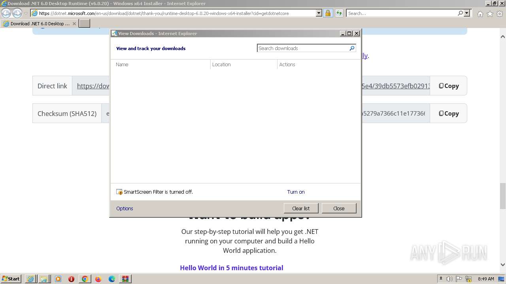Click the vertical scrollbar thumb
The image size is (506, 284).
(x=503, y=196)
